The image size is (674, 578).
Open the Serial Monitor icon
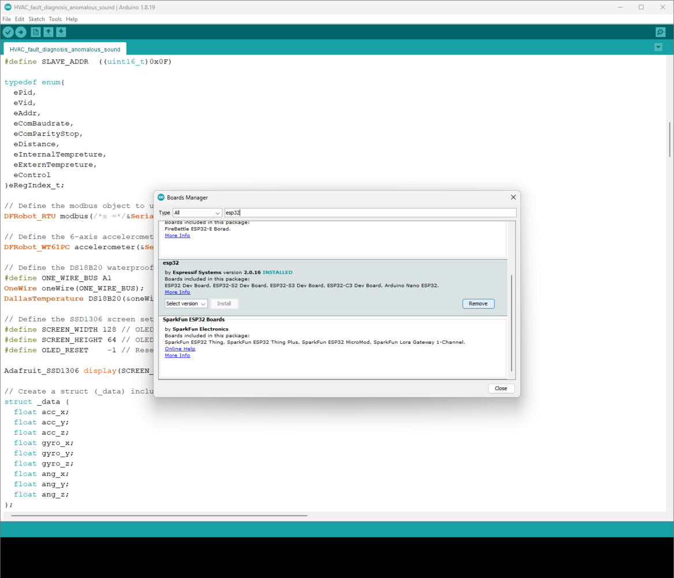[660, 32]
